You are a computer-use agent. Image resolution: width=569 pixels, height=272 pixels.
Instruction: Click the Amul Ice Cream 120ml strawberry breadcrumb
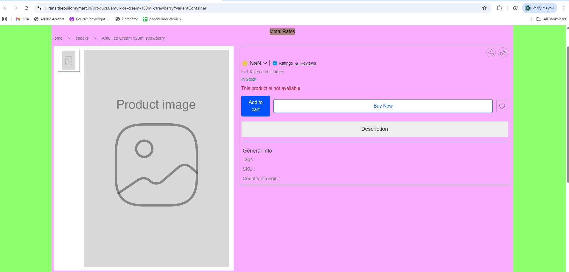(133, 38)
